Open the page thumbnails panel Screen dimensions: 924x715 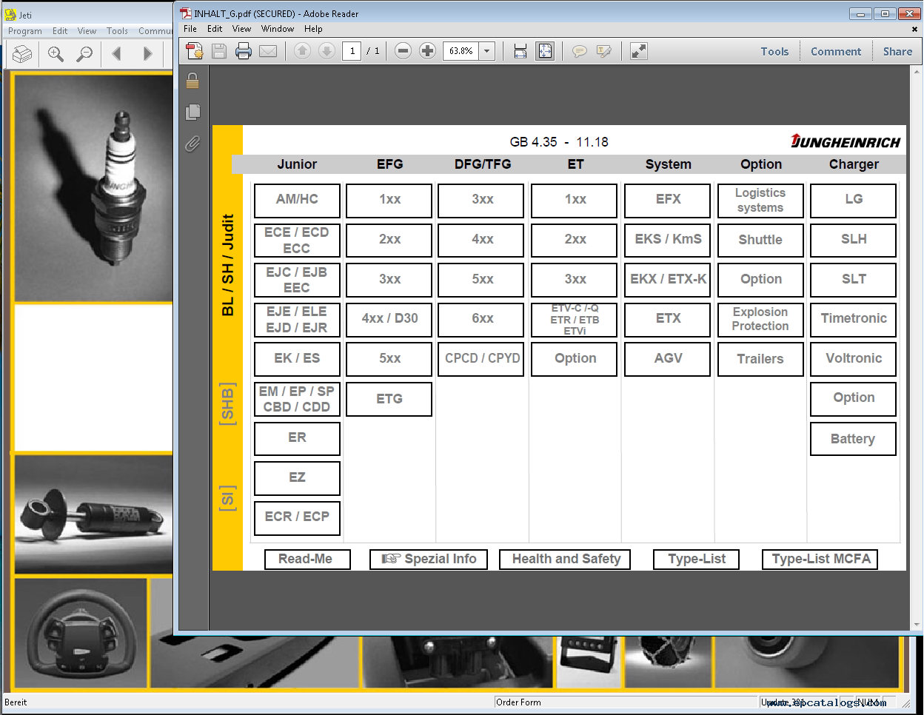(192, 112)
